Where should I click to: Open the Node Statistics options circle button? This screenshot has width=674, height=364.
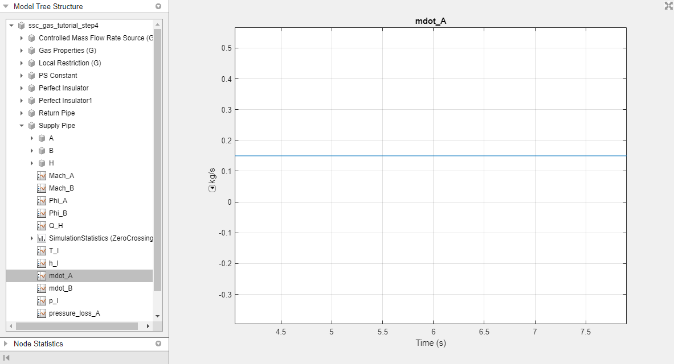(158, 344)
